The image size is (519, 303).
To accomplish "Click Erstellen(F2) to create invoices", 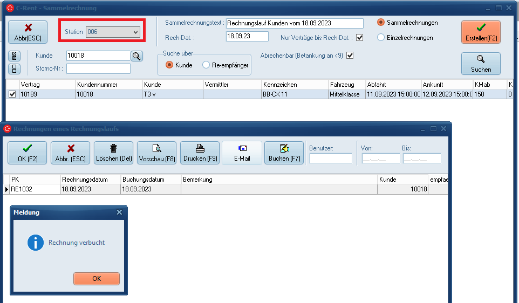I will pyautogui.click(x=481, y=32).
